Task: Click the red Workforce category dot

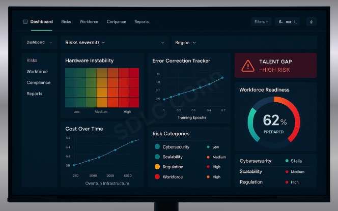Action: (x=157, y=177)
